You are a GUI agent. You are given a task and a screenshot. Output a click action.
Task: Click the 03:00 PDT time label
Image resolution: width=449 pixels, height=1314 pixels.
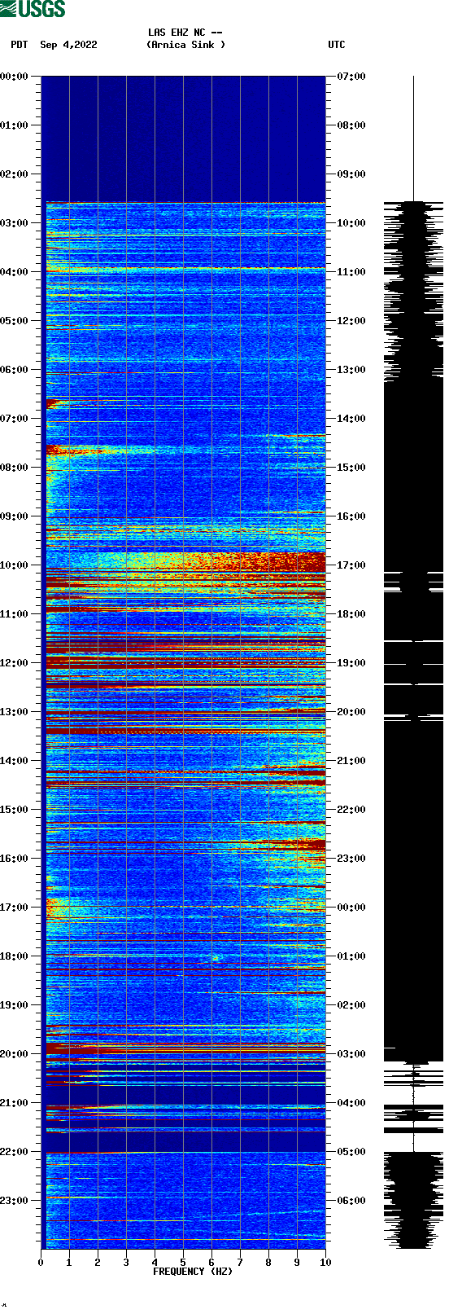tap(15, 223)
